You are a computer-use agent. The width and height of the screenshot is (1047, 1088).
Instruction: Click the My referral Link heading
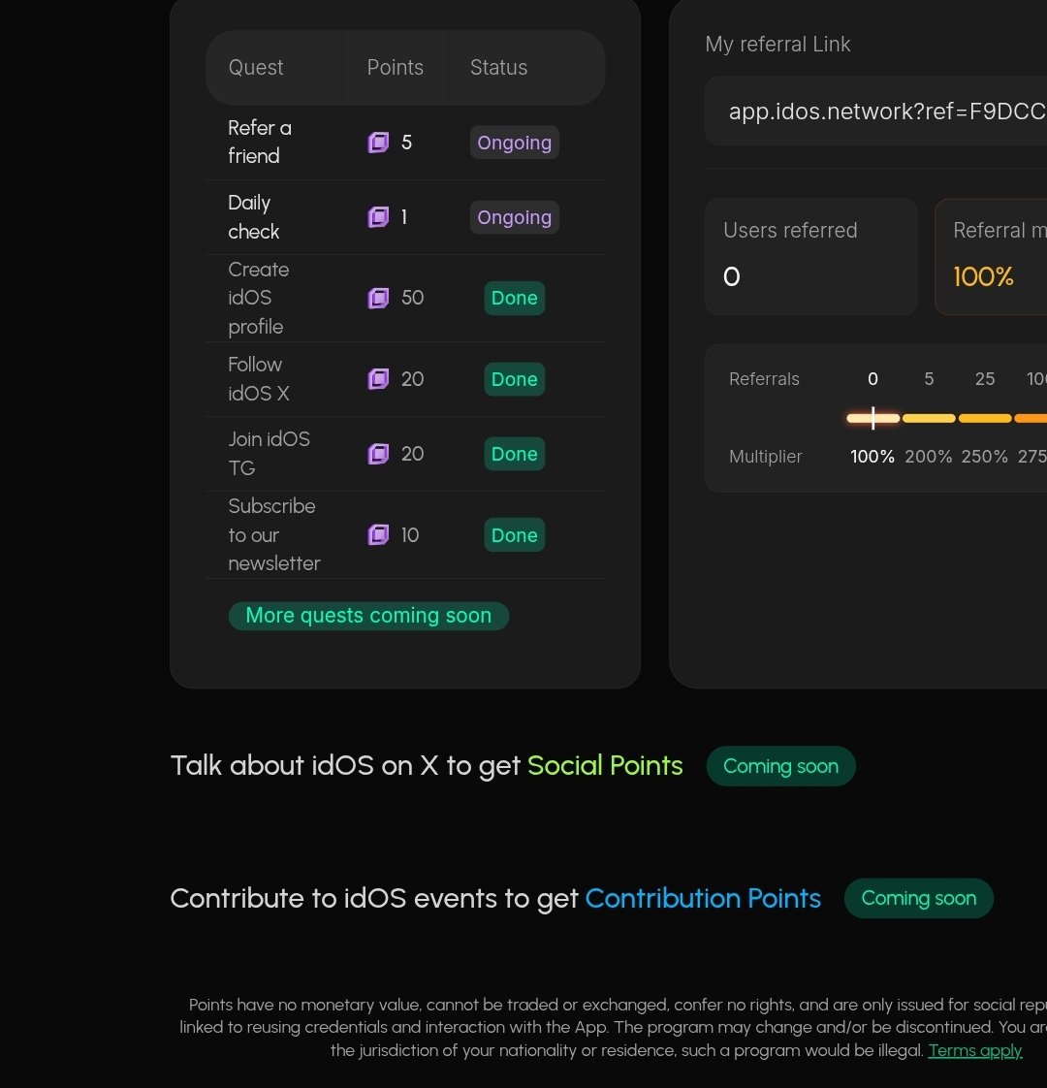(x=777, y=45)
